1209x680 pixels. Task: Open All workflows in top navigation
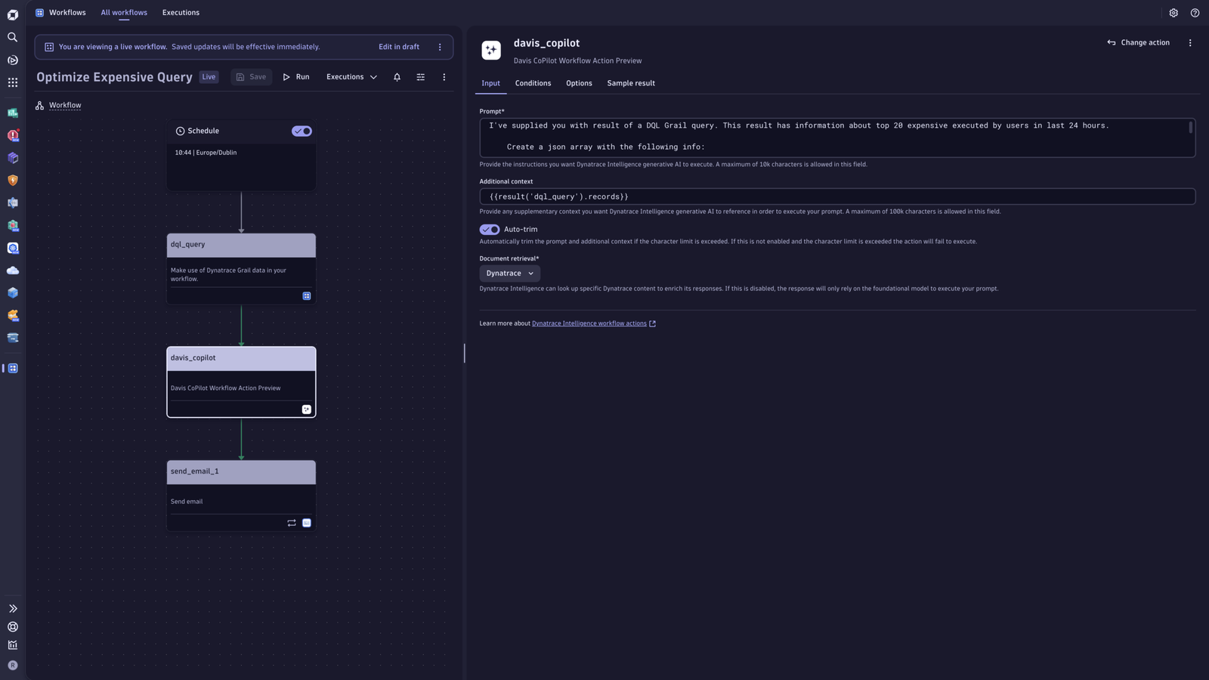124,13
